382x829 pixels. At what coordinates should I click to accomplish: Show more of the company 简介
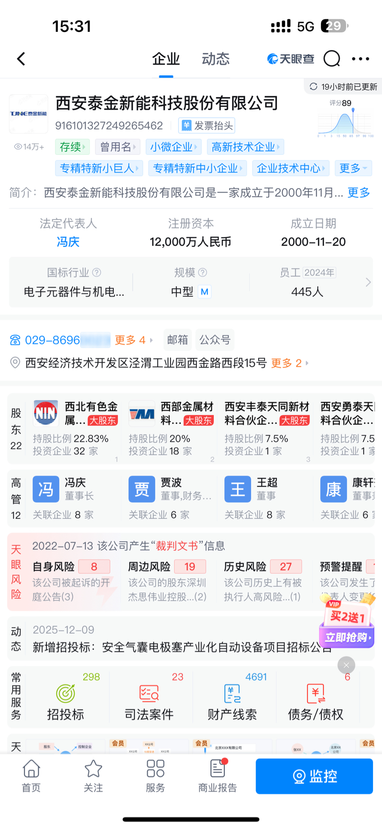click(x=359, y=193)
